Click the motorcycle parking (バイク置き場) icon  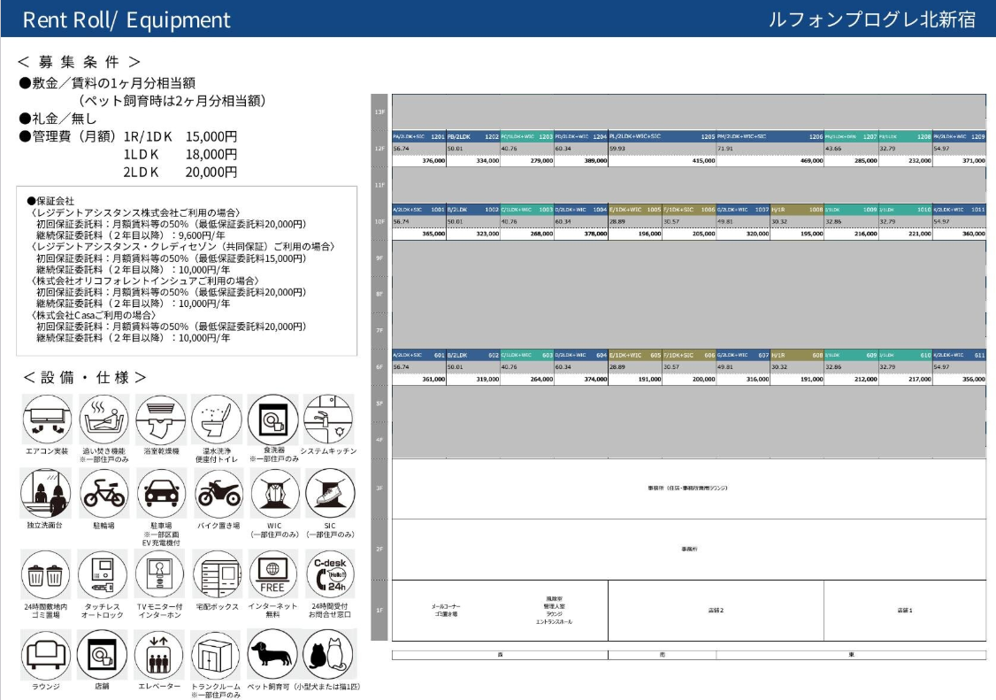click(217, 494)
